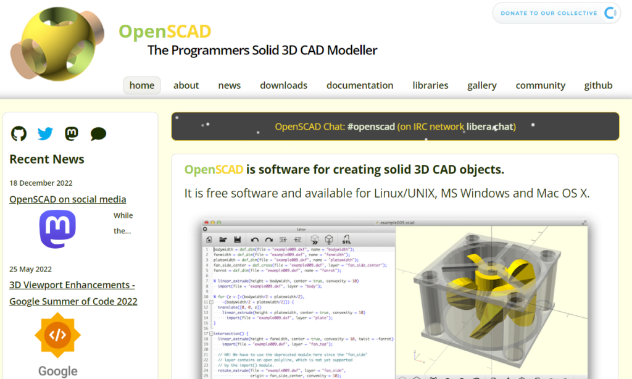This screenshot has width=632, height=379.
Task: Click the OpenSCAD Chat IRC banner
Action: [395, 127]
